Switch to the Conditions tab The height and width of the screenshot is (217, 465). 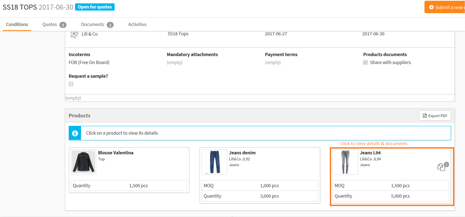point(17,24)
